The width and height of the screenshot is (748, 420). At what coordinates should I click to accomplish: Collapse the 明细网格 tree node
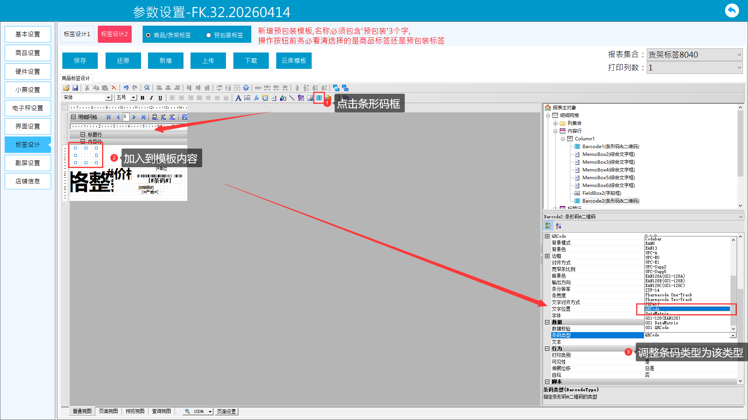click(x=548, y=115)
